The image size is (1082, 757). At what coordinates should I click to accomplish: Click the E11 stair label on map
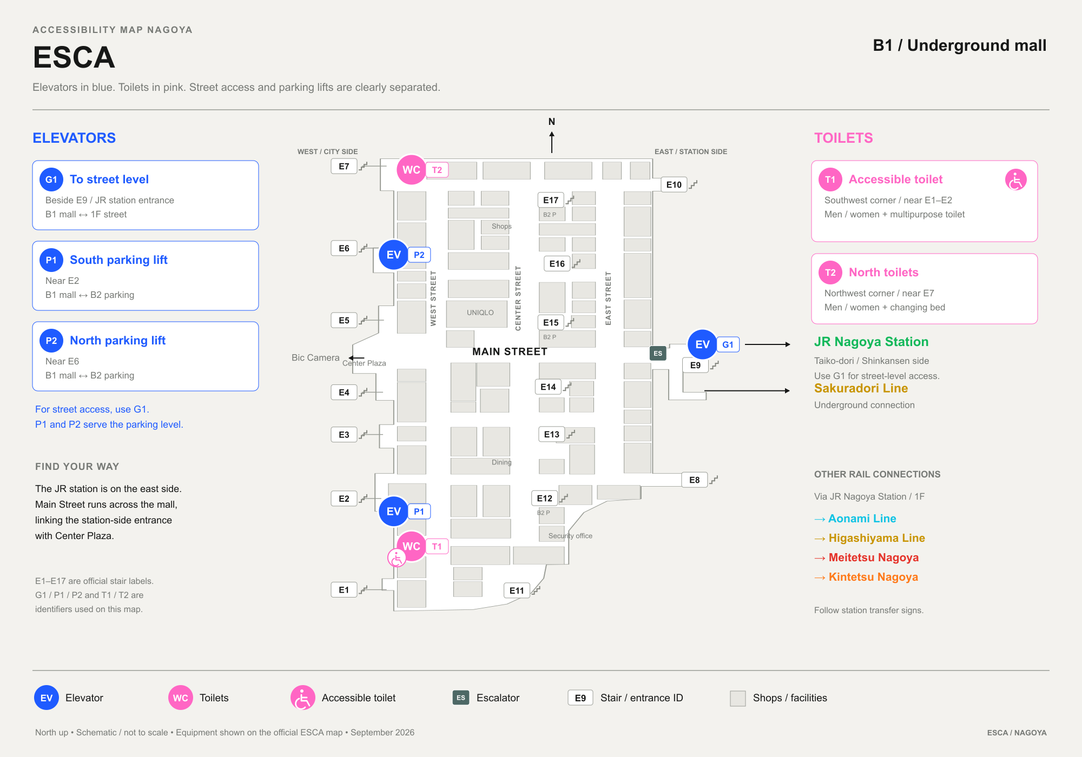click(517, 590)
